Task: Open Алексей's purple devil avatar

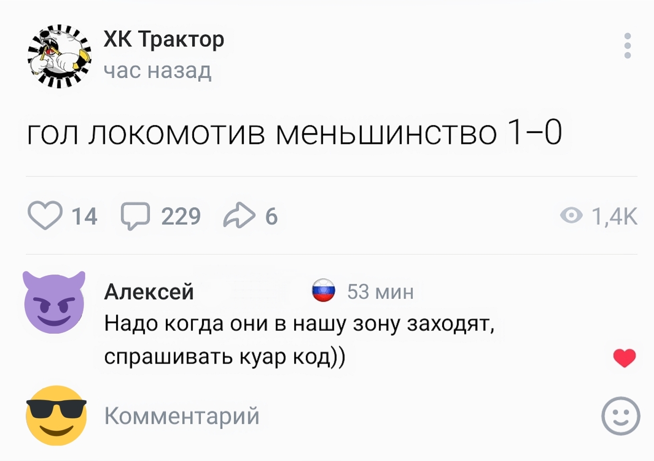Action: tap(54, 303)
